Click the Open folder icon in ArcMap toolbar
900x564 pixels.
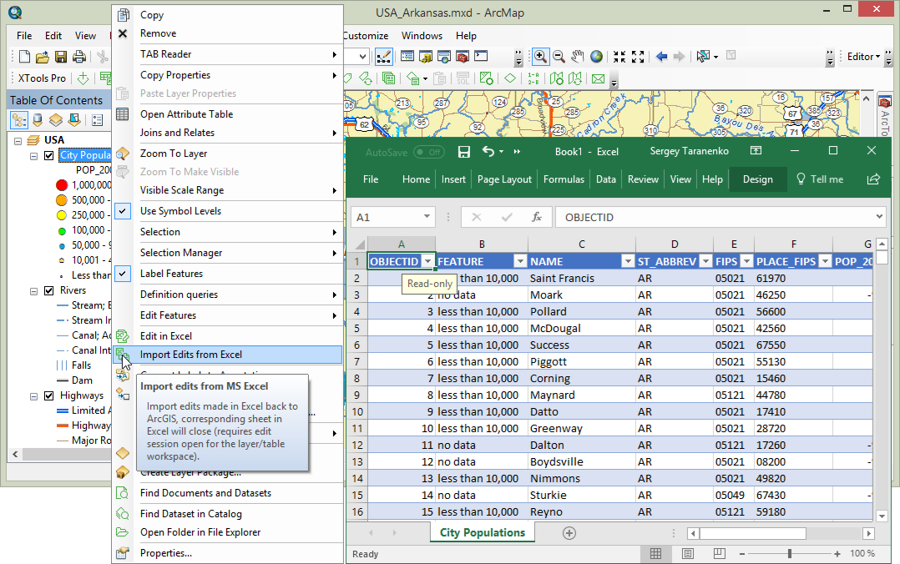(42, 57)
